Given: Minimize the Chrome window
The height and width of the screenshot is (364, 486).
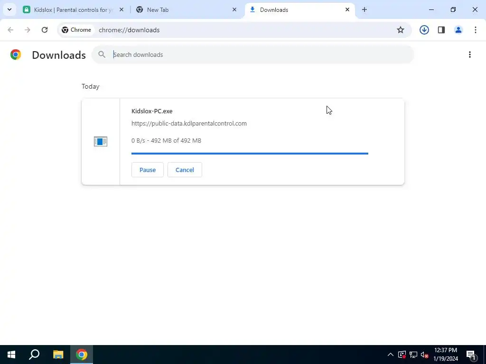Looking at the screenshot, I should point(431,9).
